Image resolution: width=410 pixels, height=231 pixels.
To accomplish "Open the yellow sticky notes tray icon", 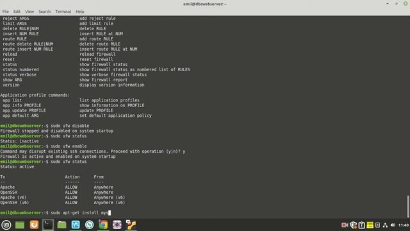I will pos(370,225).
